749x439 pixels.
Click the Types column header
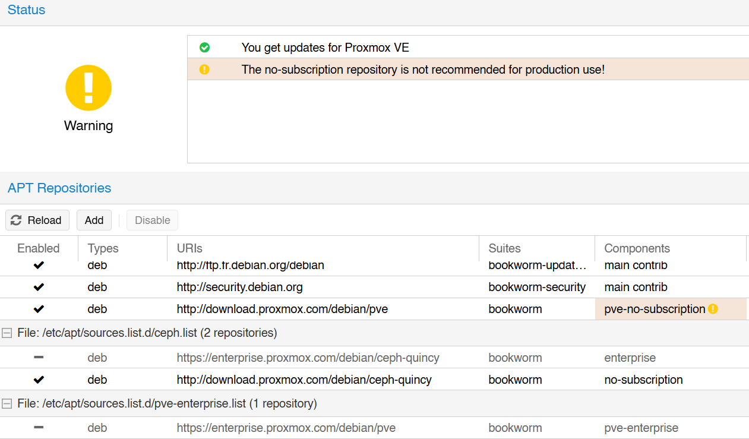122,248
